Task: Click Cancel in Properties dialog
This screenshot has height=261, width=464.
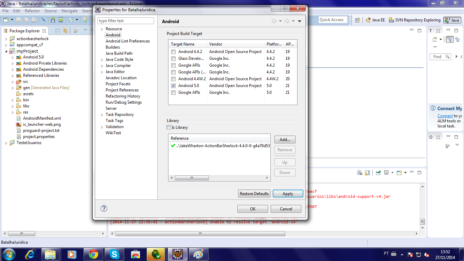Action: pos(286,209)
